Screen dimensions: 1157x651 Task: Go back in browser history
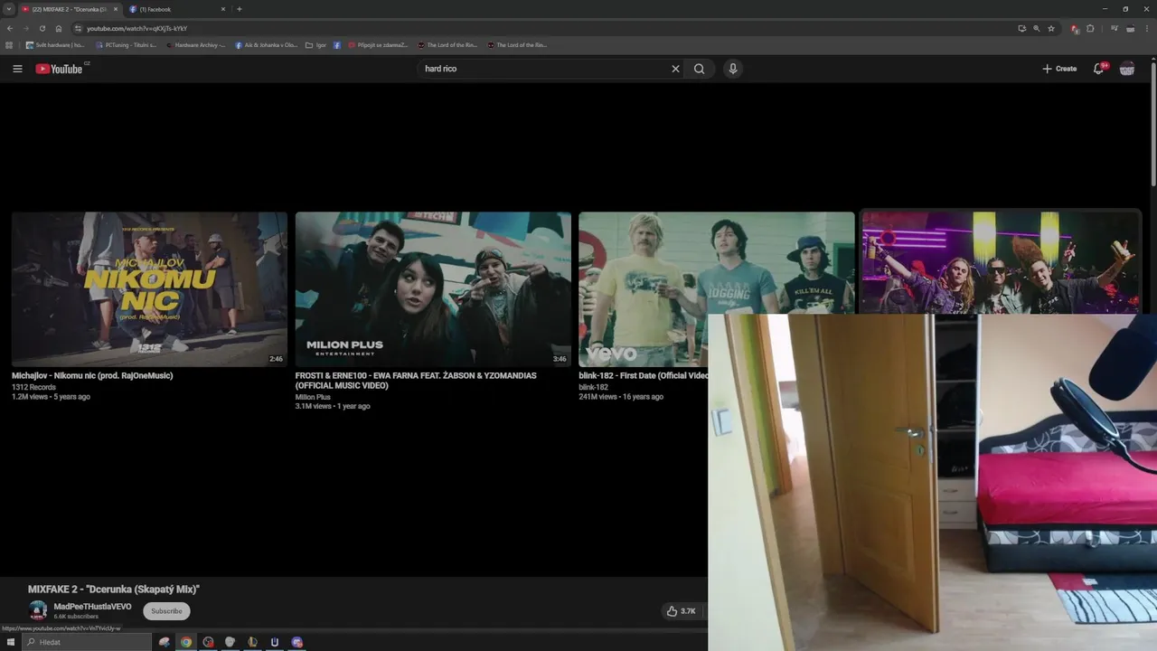point(10,28)
